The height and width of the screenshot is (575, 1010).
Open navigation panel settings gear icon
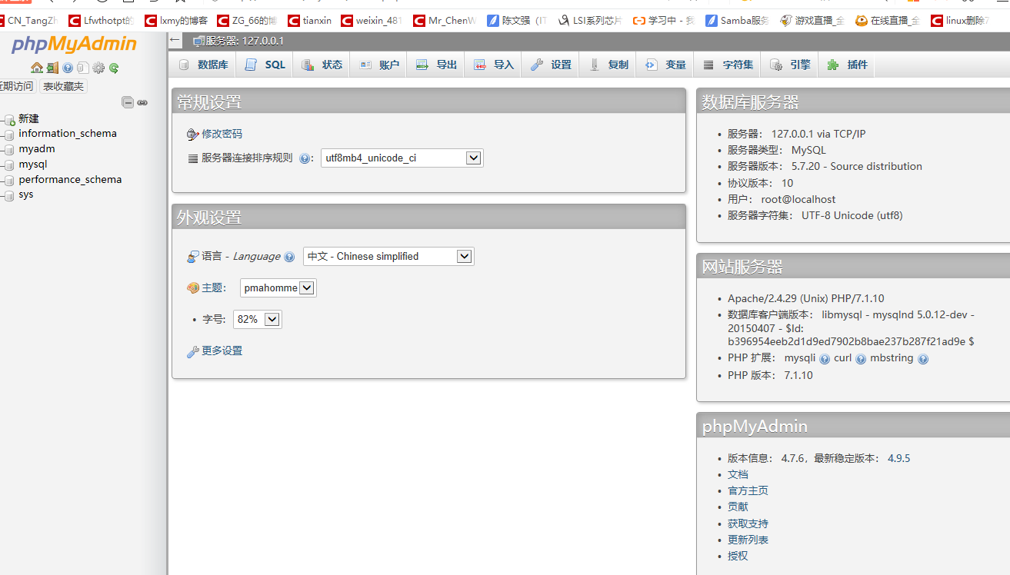coord(98,68)
